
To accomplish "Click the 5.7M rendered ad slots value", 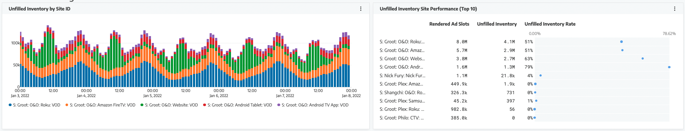I will tap(462, 51).
